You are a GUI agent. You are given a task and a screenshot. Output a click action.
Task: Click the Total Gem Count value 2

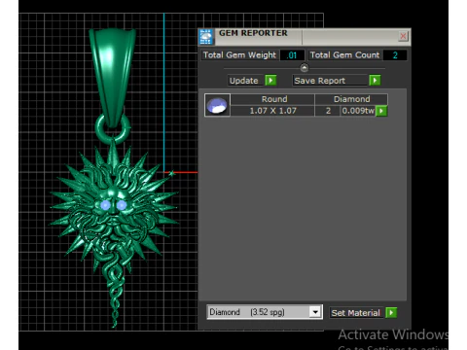[395, 55]
